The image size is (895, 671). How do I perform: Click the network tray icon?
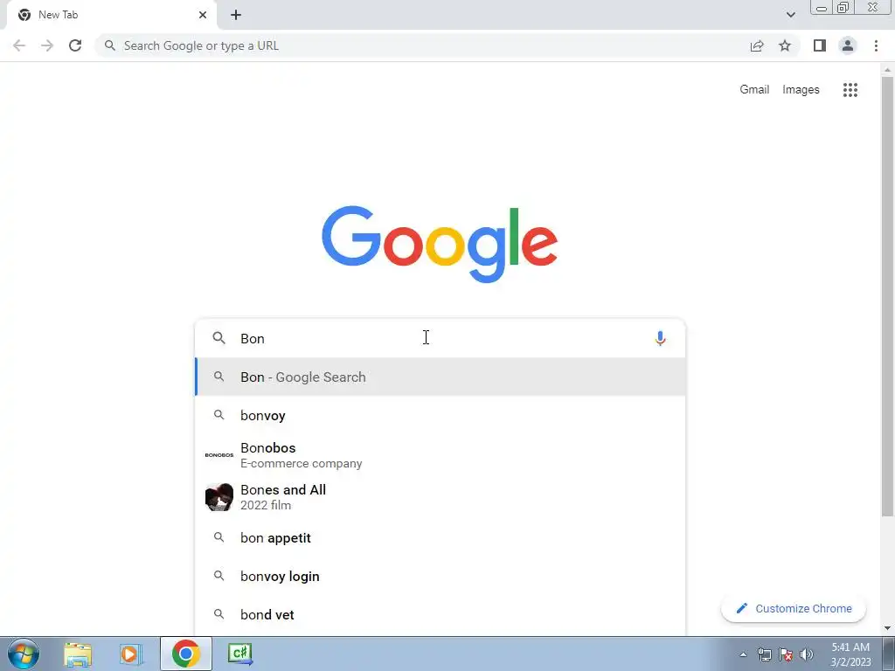(764, 654)
